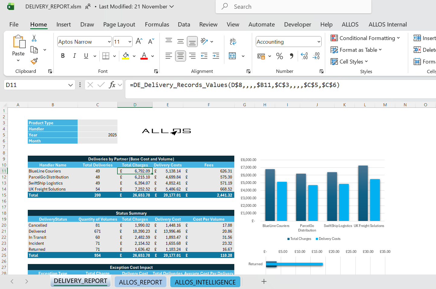436x289 pixels.
Task: Apply the red Font Color
Action: click(144, 56)
